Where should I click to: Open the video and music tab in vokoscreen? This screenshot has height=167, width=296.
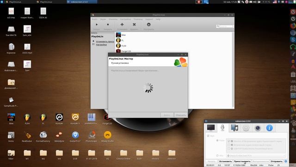(x=234, y=128)
